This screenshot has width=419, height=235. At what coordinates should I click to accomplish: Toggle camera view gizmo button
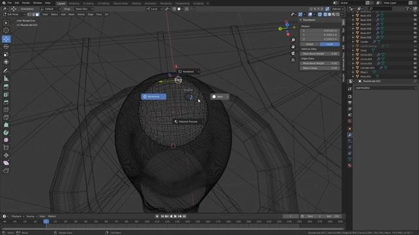(293, 54)
